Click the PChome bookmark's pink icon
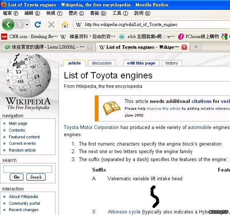The image size is (230, 215). click(x=181, y=37)
